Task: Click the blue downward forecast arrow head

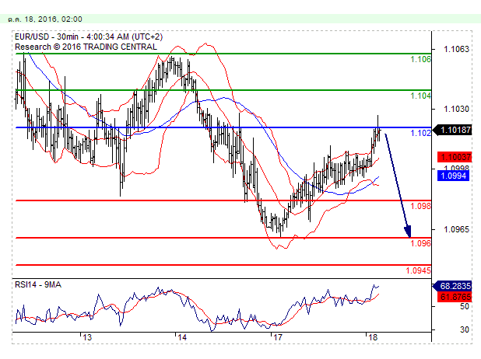Action: pos(406,231)
